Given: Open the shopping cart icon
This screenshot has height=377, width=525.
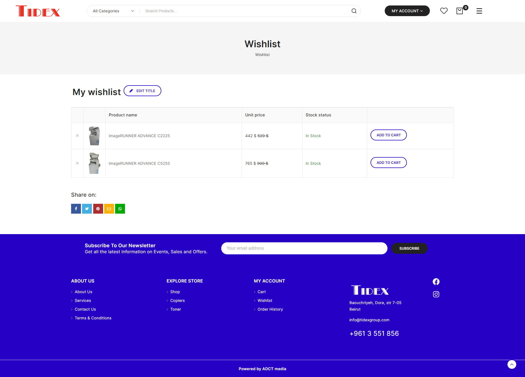Looking at the screenshot, I should click(x=460, y=11).
